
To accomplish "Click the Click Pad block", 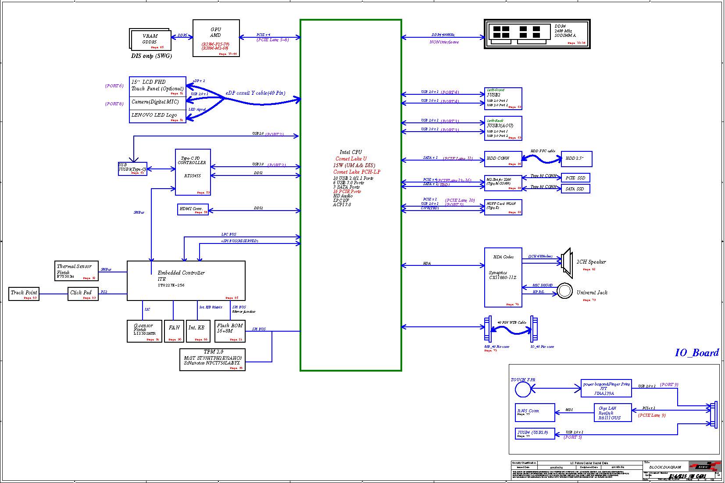I will [83, 294].
